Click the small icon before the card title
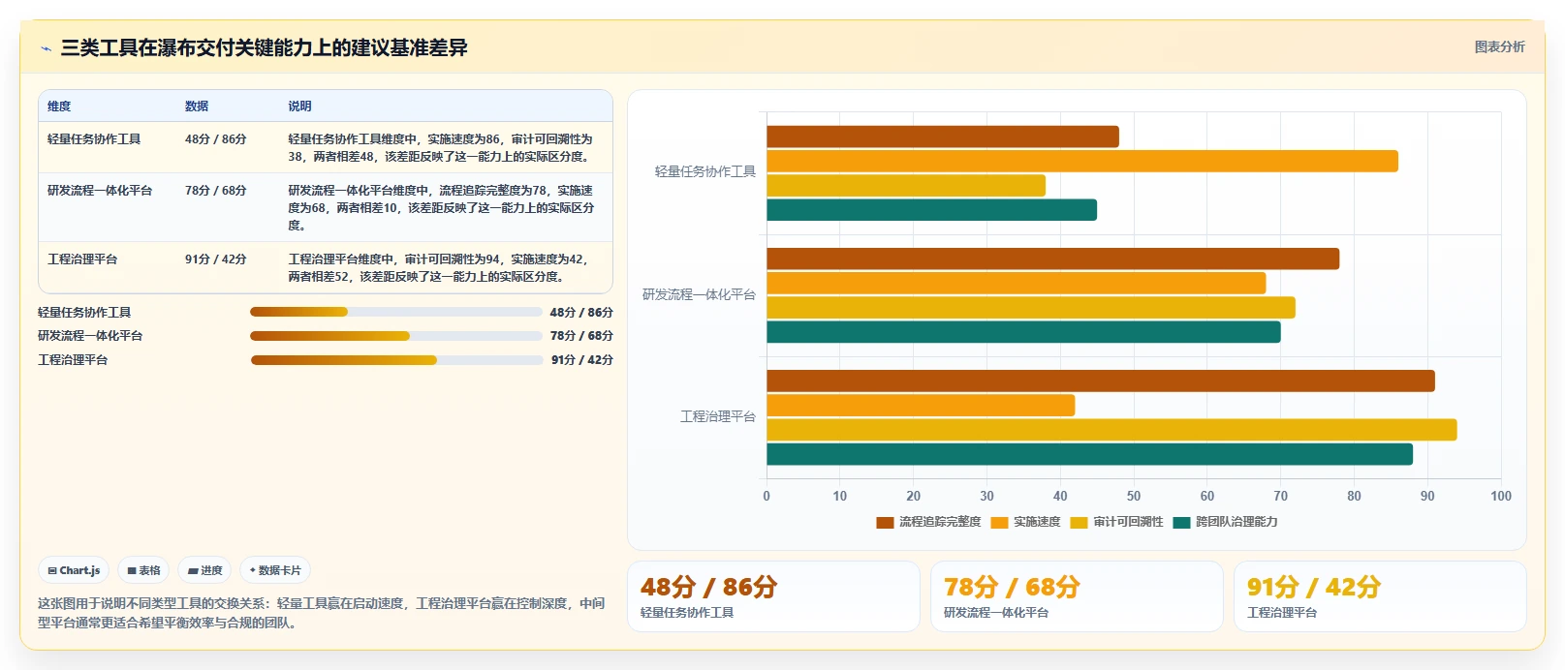This screenshot has width=1565, height=670. 46,48
